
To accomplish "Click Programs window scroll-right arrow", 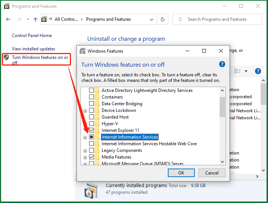I will pos(257,176).
